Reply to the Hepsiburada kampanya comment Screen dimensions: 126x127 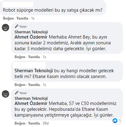[34, 123]
